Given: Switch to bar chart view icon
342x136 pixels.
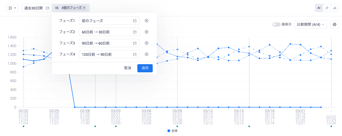Looking at the screenshot, I should (335, 8).
